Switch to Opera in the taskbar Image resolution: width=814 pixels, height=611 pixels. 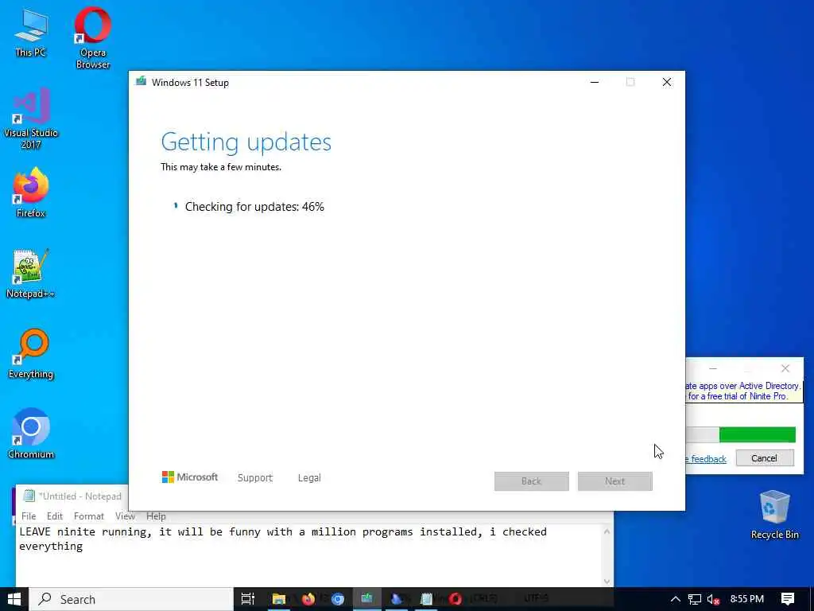[455, 599]
